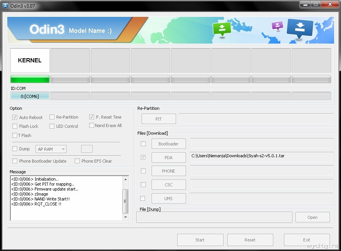Click the message log scroll down arrow
Viewport: 341px width, 251px height.
point(126,217)
